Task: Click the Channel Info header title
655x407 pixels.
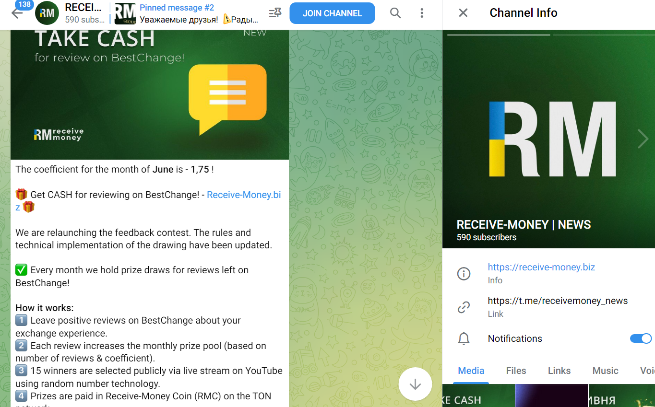Action: pyautogui.click(x=523, y=13)
